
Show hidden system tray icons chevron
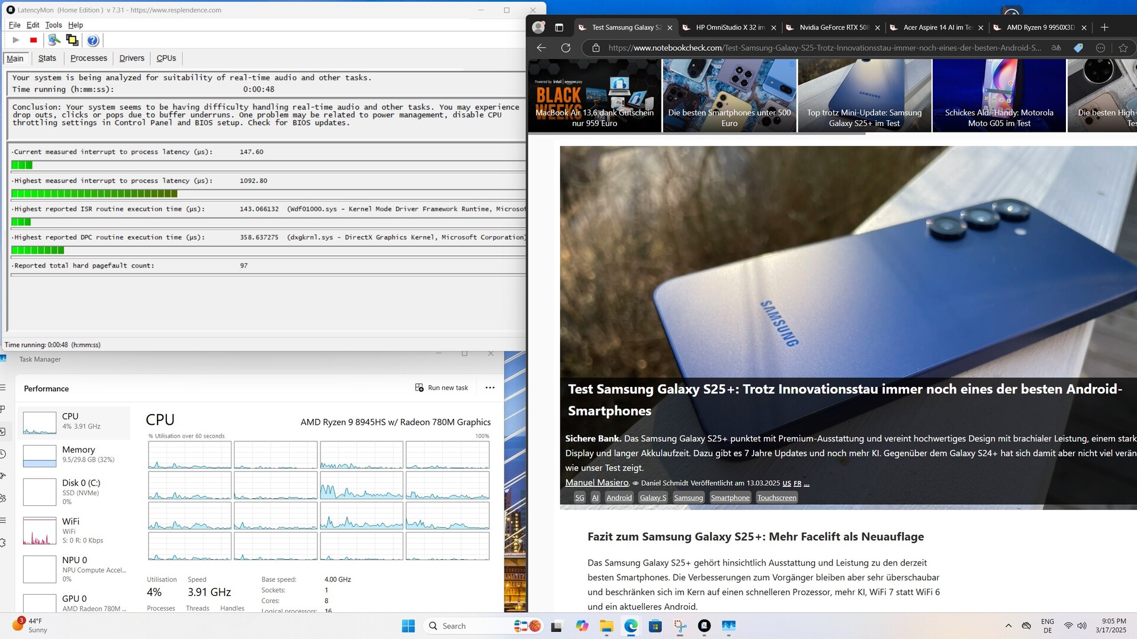point(1008,626)
